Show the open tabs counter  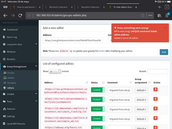pos(167,7)
